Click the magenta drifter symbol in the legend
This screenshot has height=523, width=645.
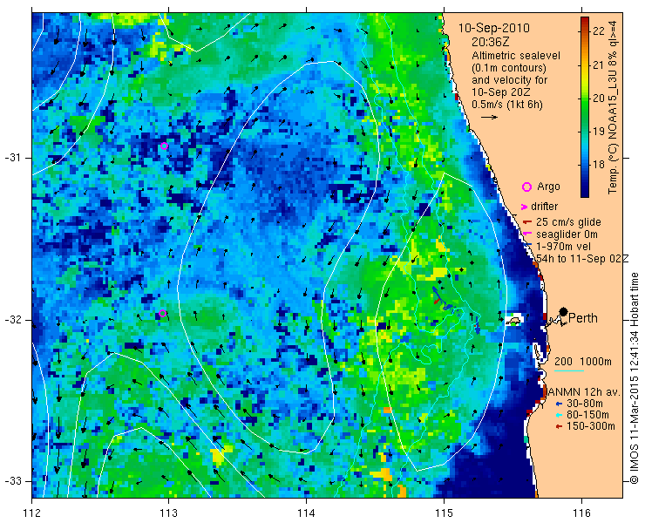pos(525,207)
